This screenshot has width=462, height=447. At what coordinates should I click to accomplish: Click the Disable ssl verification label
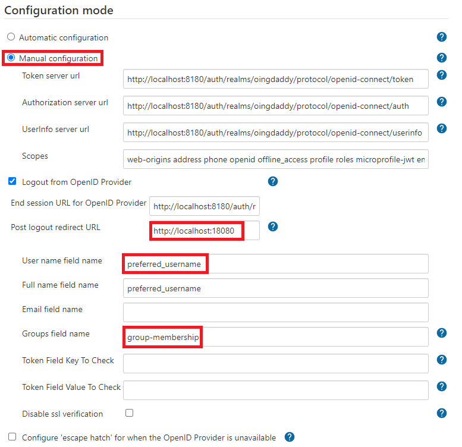pos(62,414)
